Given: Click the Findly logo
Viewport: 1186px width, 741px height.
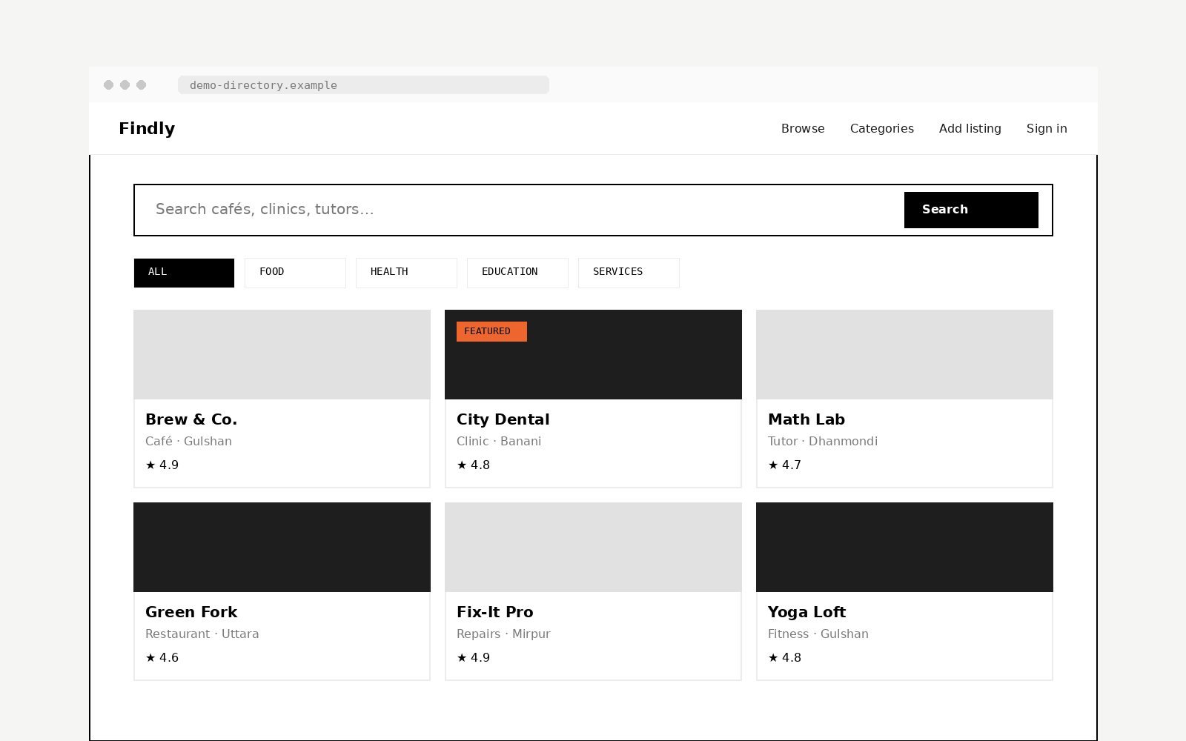Looking at the screenshot, I should [x=147, y=128].
